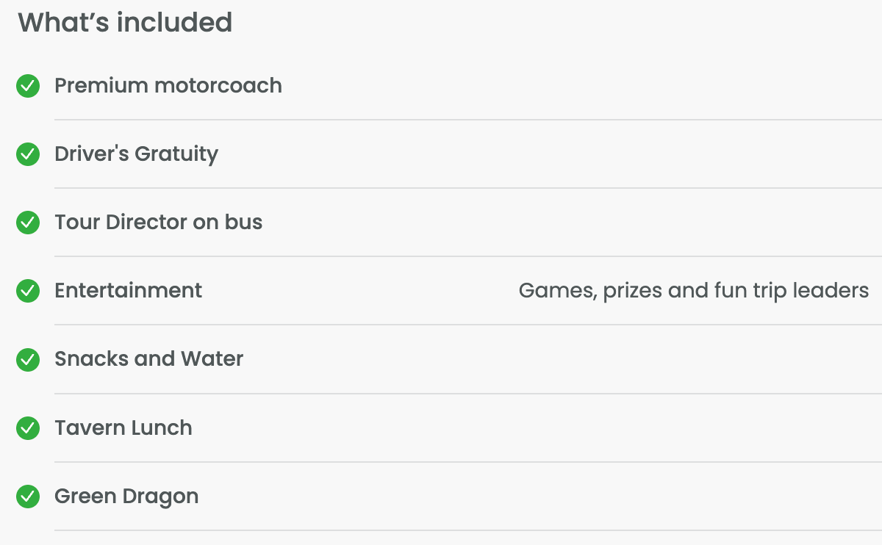Click the Driver's Gratuity text
This screenshot has width=882, height=545.
click(x=137, y=154)
